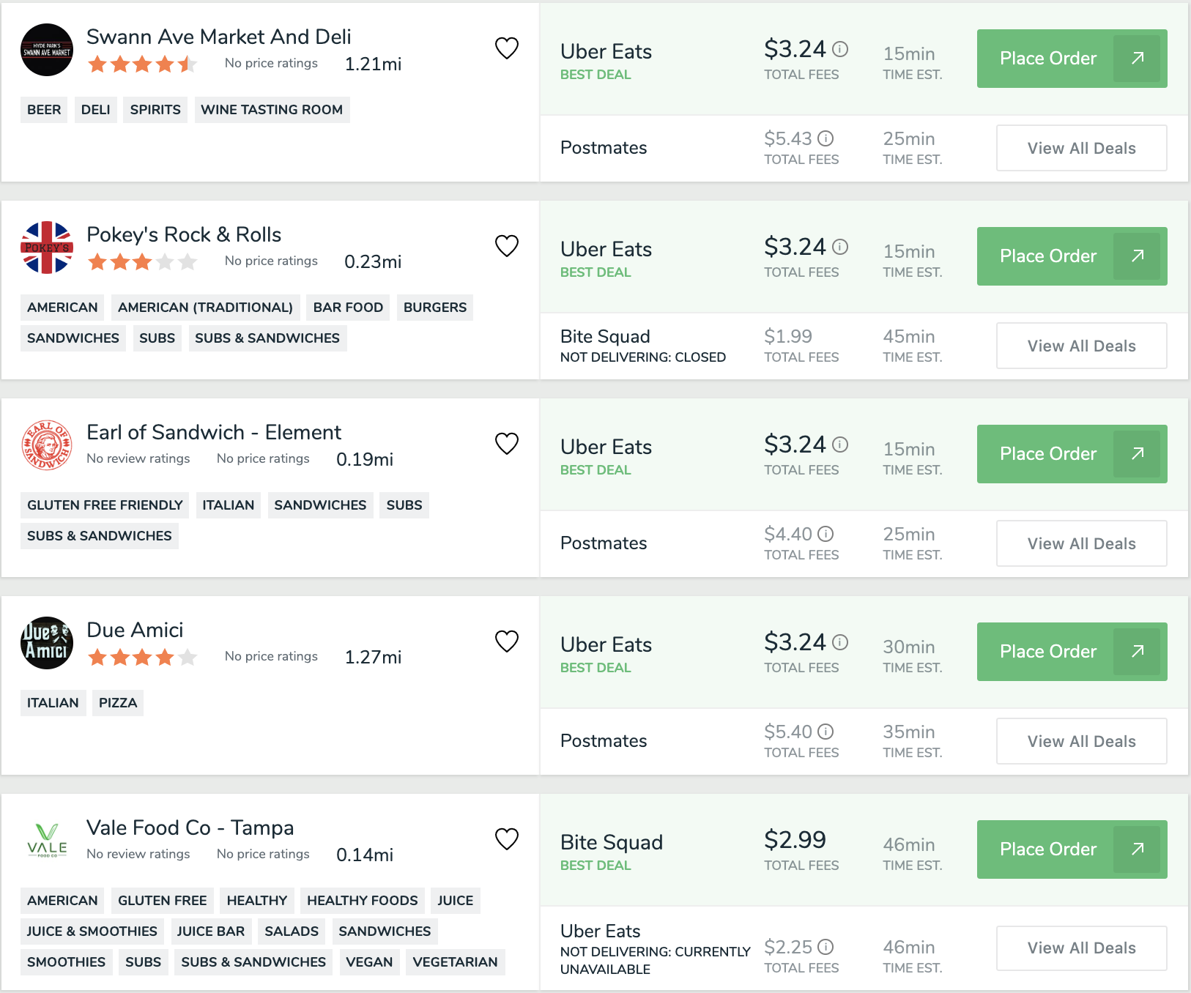Open Swann Ave Market And Deli title
Screen dimensions: 1191x993
(219, 37)
